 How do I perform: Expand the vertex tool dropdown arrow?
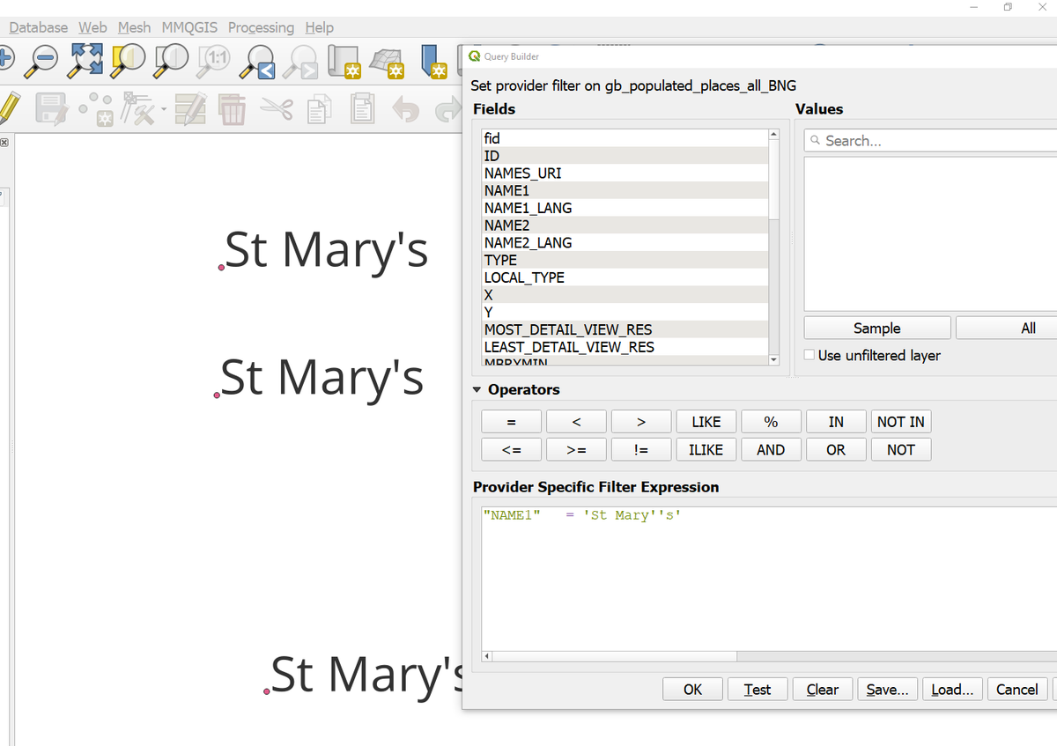click(164, 110)
